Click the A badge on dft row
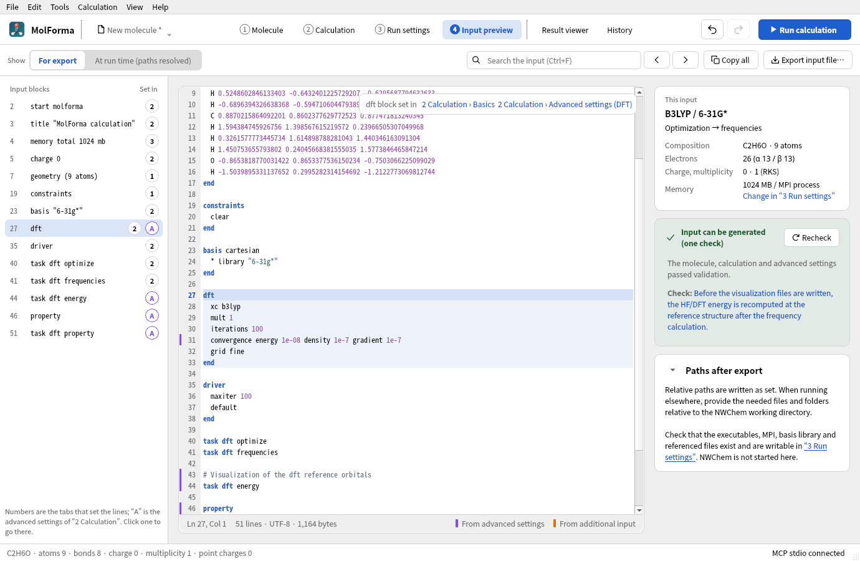The width and height of the screenshot is (860, 561). pyautogui.click(x=152, y=229)
